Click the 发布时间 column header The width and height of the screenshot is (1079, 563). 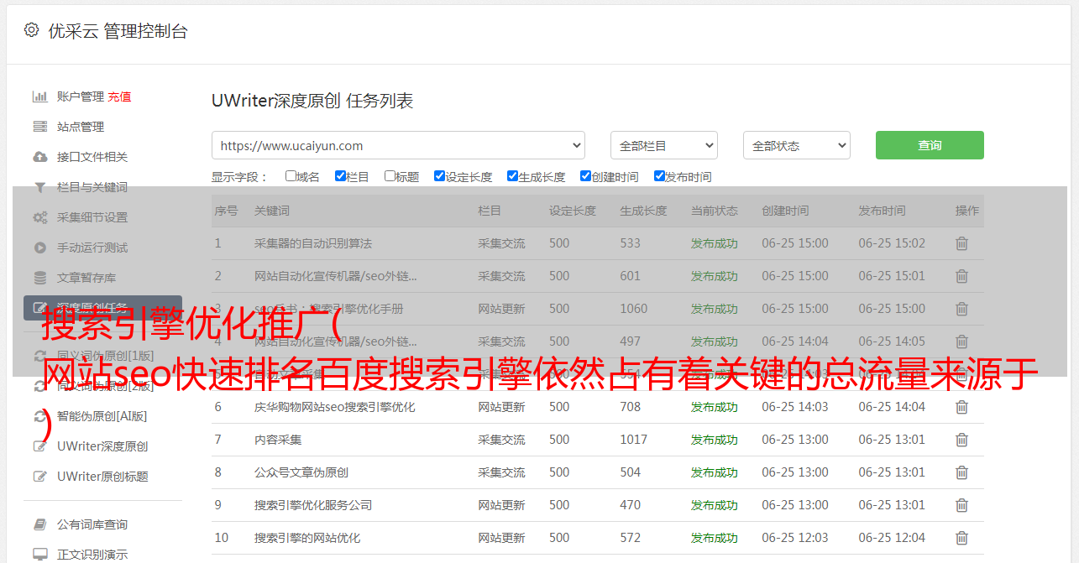pos(882,211)
